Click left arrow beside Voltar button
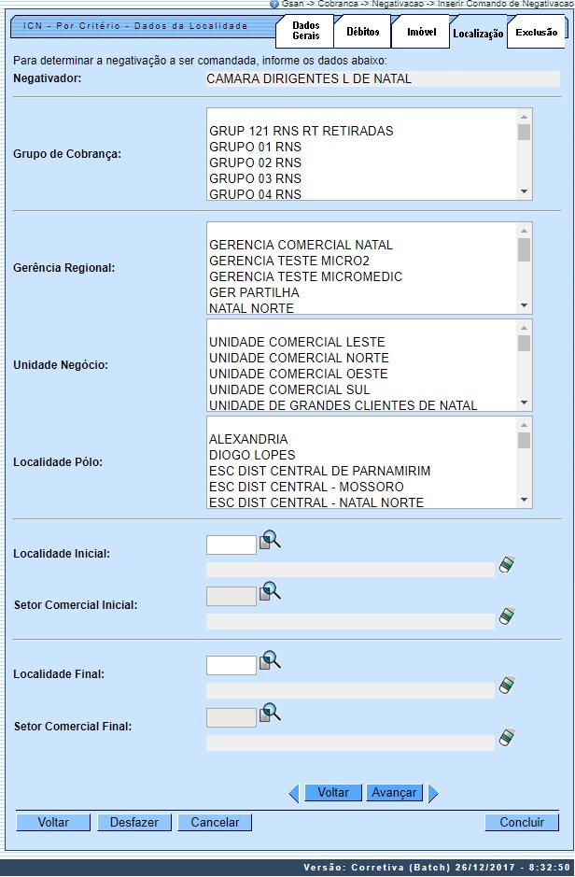Screen dimensions: 575x877 [295, 793]
